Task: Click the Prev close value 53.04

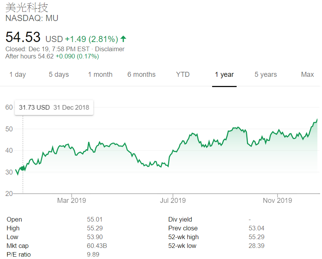Action: [256, 228]
